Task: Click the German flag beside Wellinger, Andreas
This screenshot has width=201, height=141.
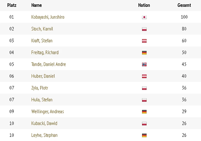Action: pos(144,112)
